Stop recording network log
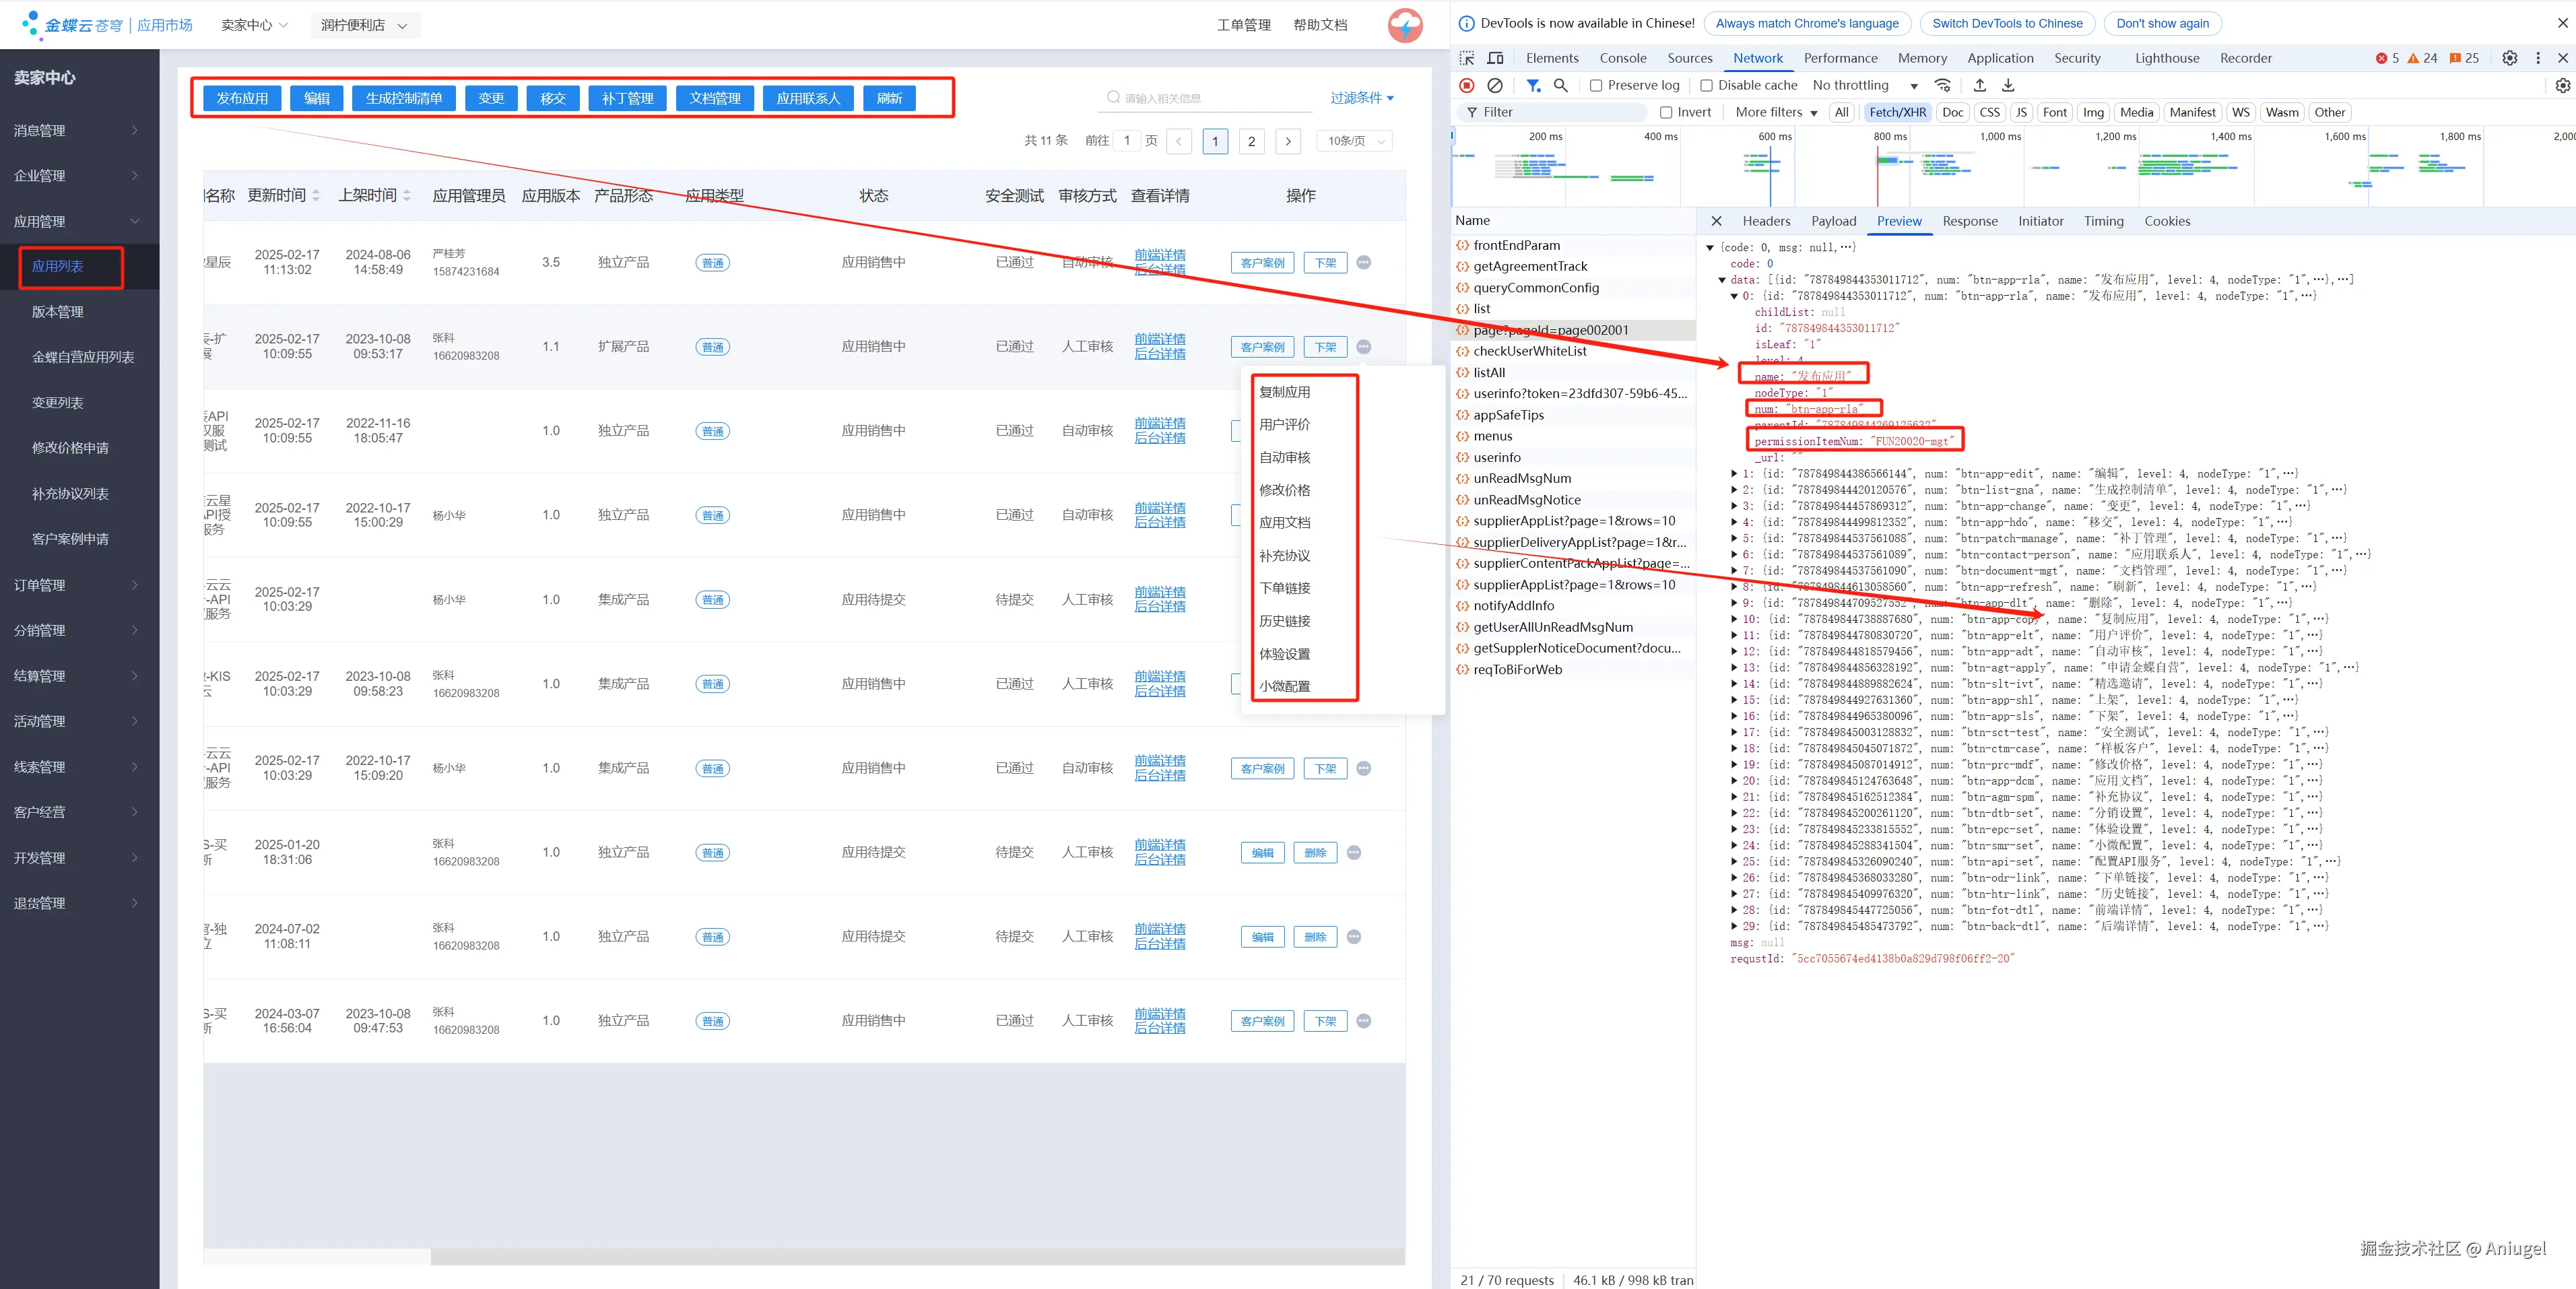 (x=1466, y=85)
